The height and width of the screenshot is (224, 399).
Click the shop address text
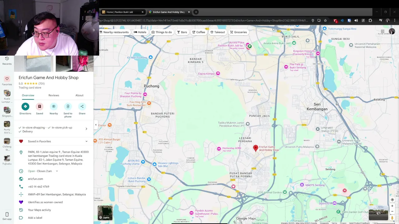[x=58, y=158]
